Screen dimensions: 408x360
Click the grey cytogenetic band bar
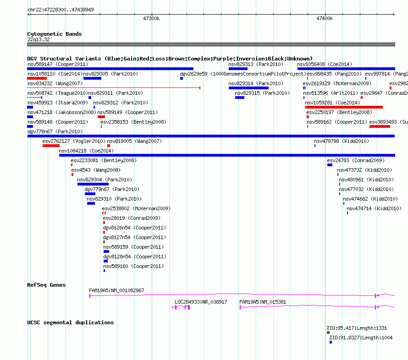click(211, 44)
